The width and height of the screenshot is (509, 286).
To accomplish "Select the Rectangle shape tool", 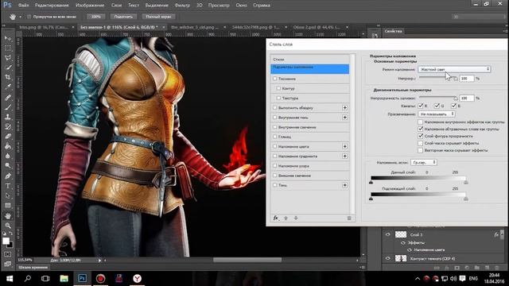I will pos(8,206).
